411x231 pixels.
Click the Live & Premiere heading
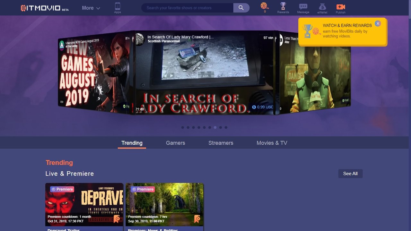click(70, 174)
